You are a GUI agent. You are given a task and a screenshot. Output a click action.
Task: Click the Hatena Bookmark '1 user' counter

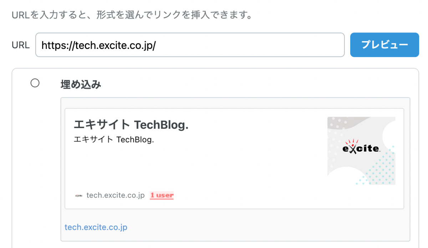[162, 195]
